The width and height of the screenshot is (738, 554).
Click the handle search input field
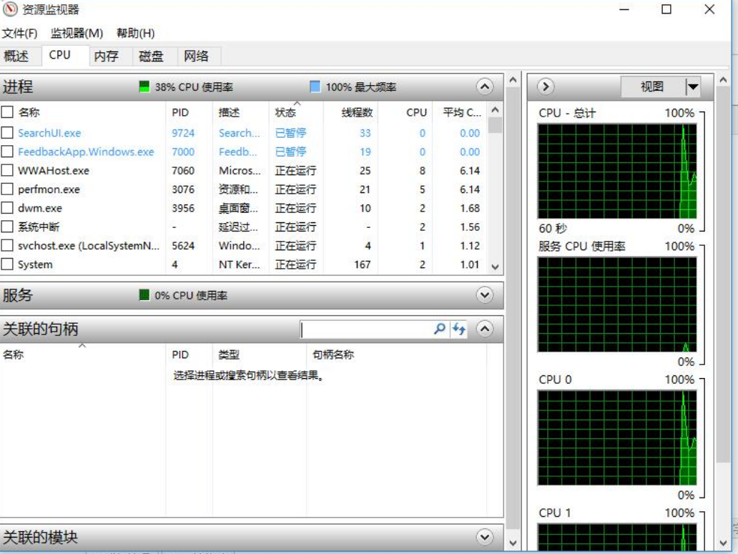[366, 330]
